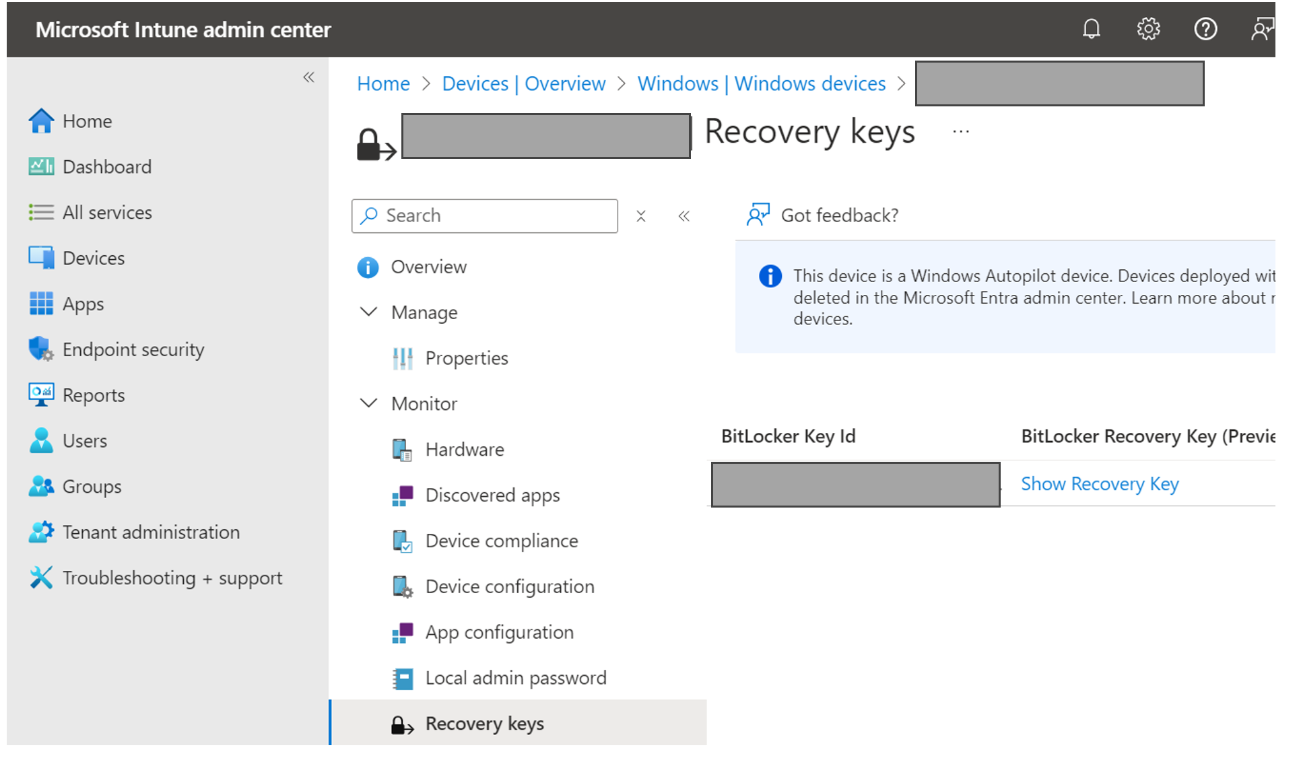
Task: Click the Devices | Overview breadcrumb
Action: [524, 83]
